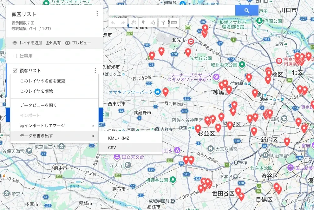This screenshot has height=210, width=314.
Task: Click the 帝京大 school icon
Action: click(7, 194)
